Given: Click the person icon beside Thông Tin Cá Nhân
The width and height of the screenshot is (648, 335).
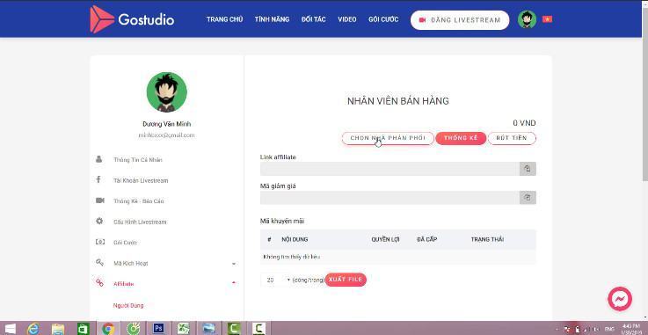Looking at the screenshot, I should tap(99, 159).
